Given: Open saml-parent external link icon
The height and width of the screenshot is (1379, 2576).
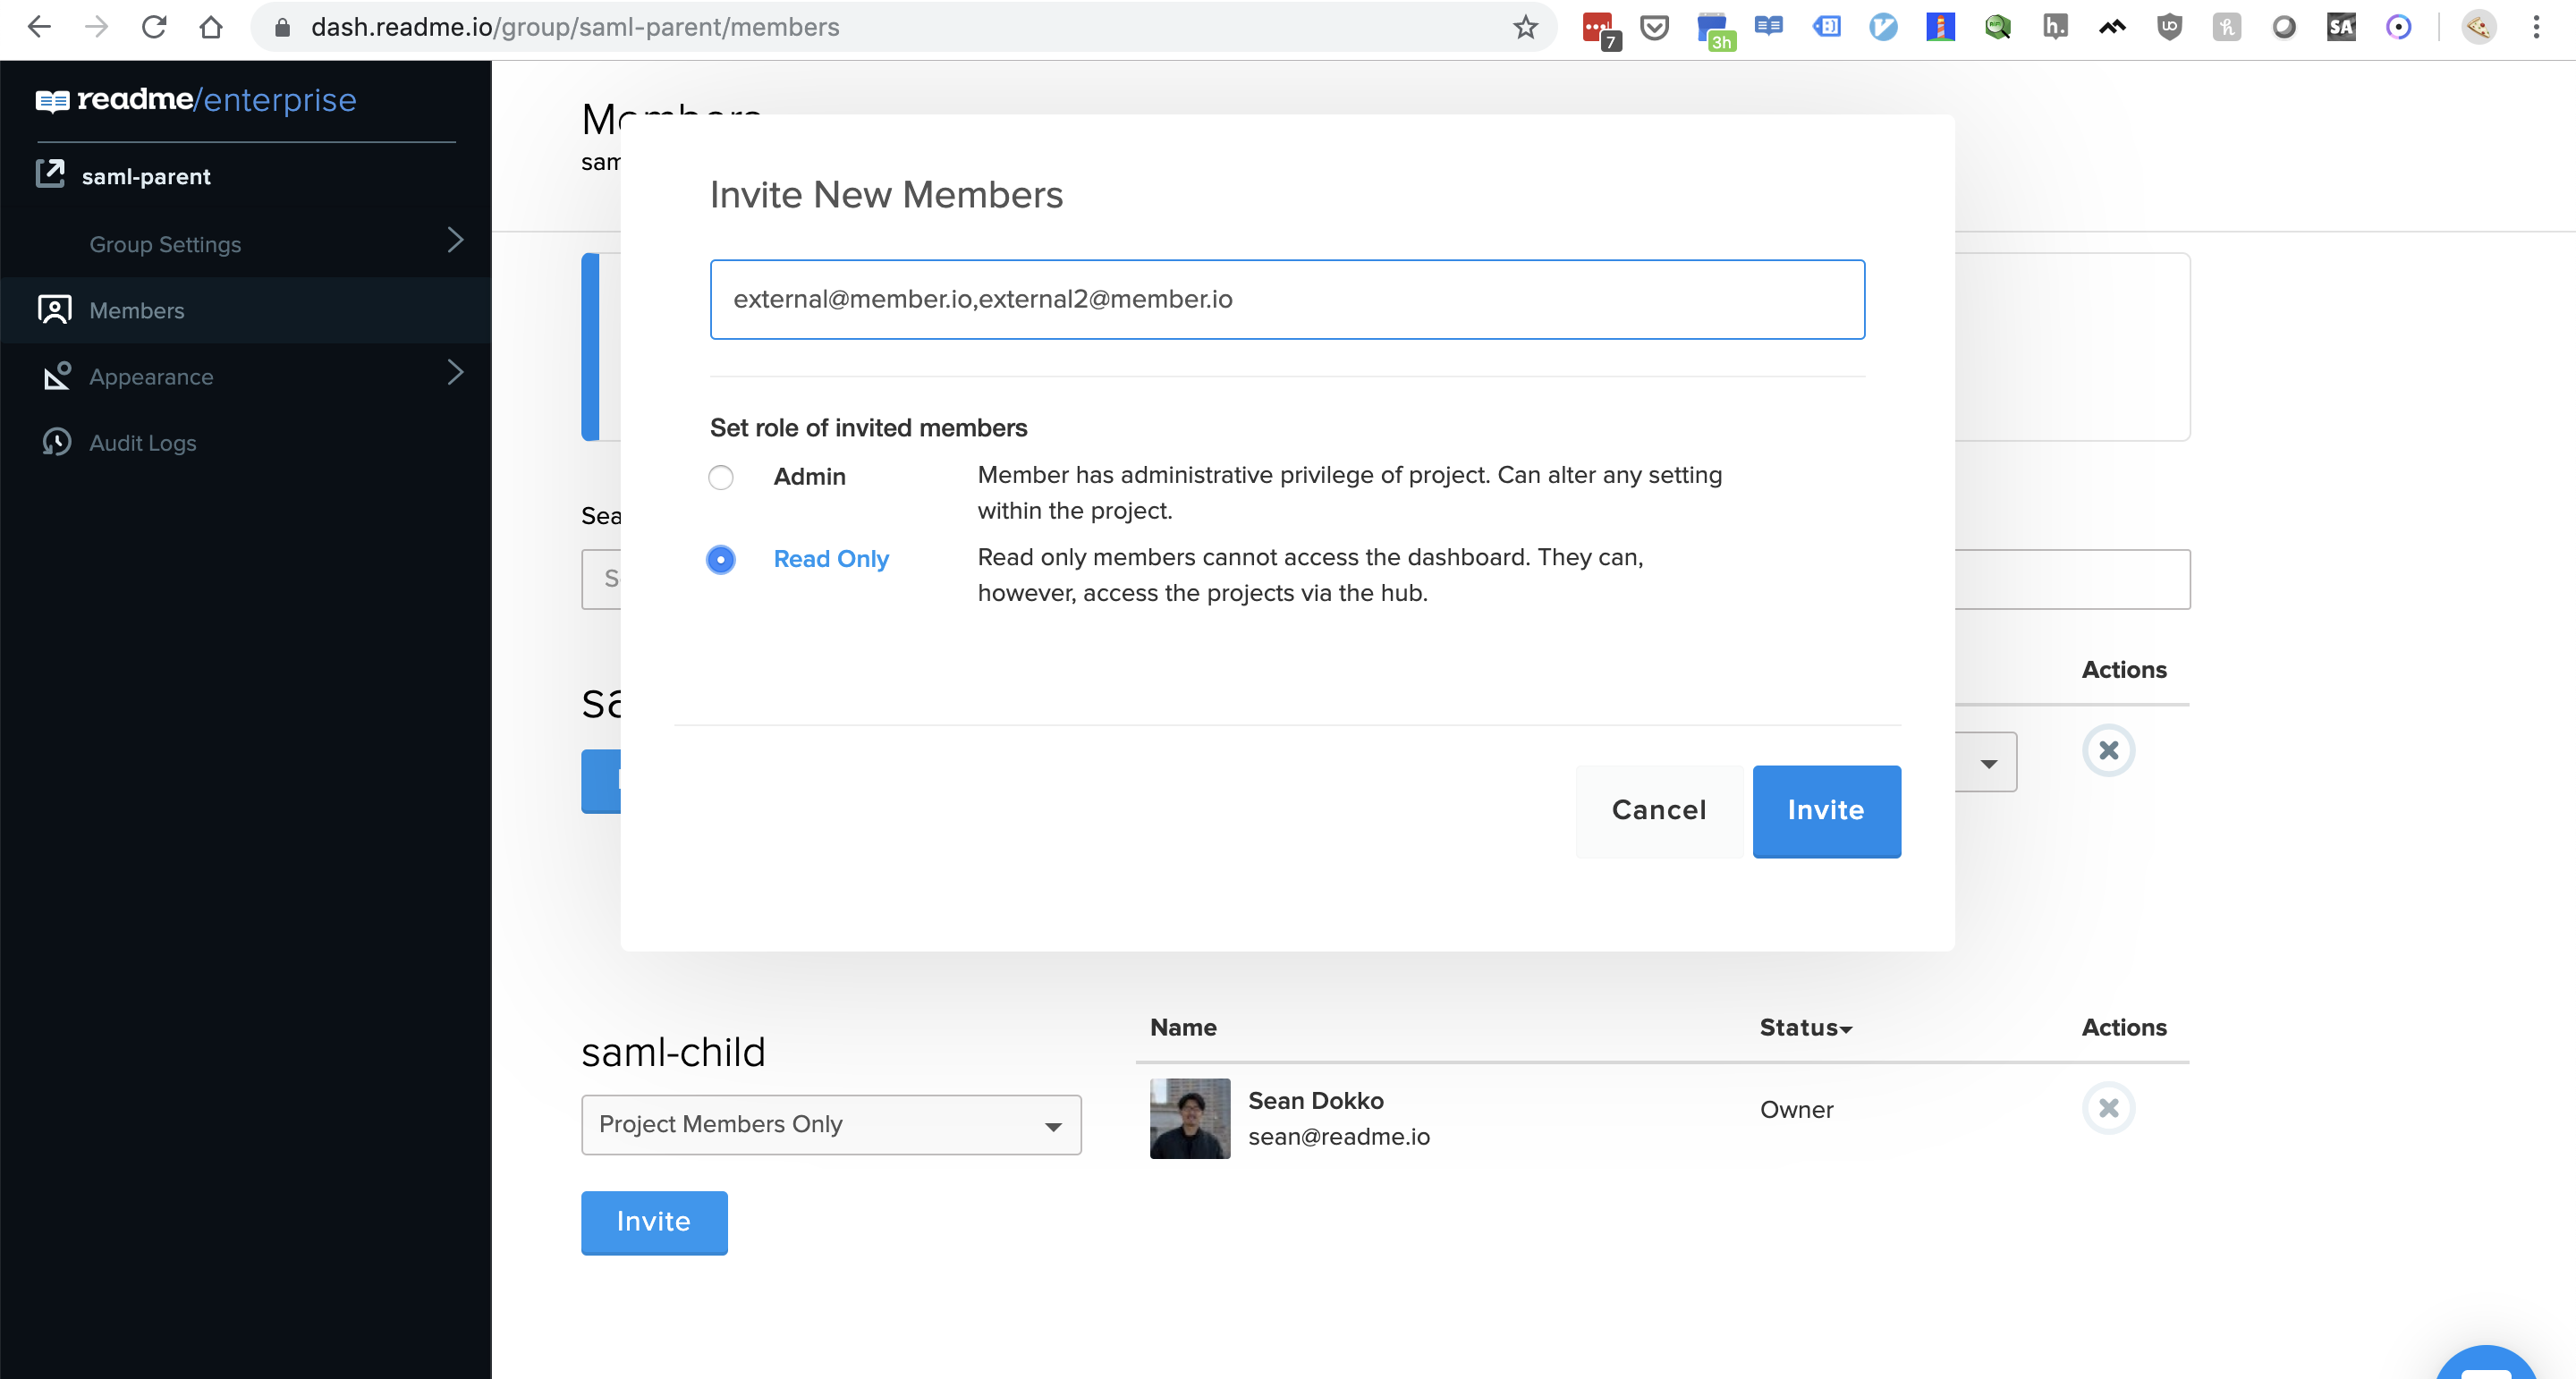Looking at the screenshot, I should click(51, 174).
